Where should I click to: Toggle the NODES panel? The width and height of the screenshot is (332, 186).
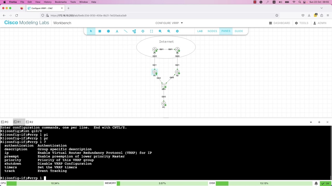[212, 31]
